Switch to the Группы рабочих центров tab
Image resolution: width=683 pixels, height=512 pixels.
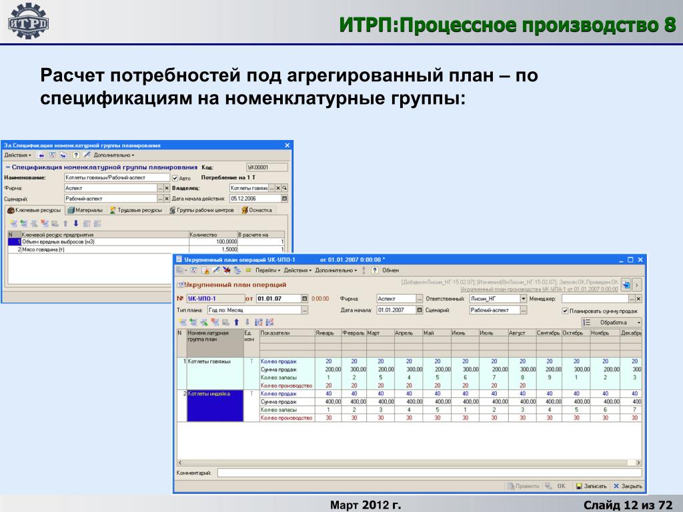pyautogui.click(x=201, y=210)
